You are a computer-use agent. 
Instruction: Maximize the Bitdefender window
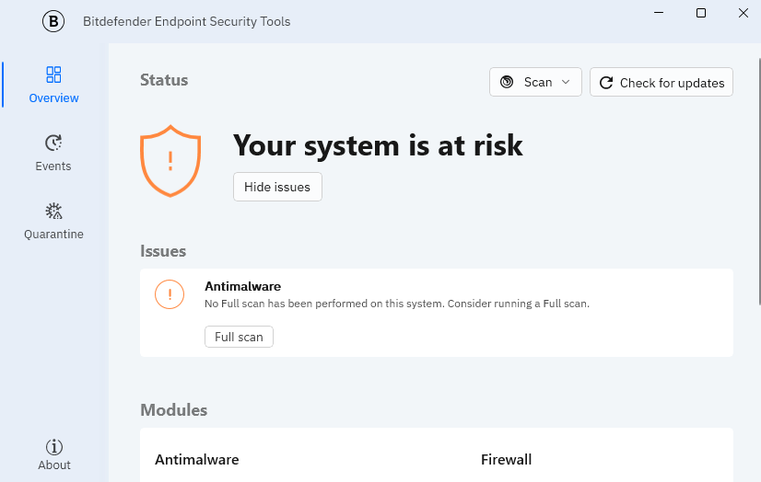point(701,13)
